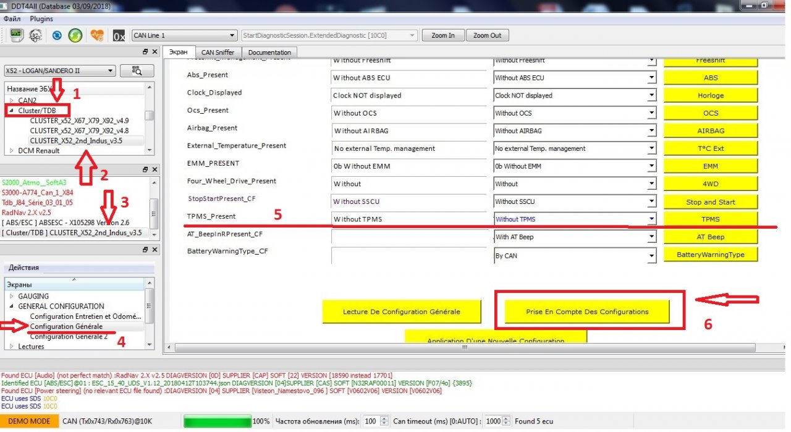Increase the update frequency spinner value
The image size is (791, 432).
pyautogui.click(x=384, y=418)
